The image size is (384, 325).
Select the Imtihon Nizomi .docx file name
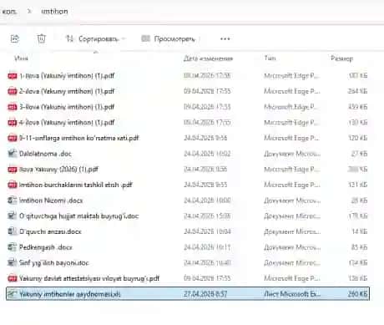51,201
